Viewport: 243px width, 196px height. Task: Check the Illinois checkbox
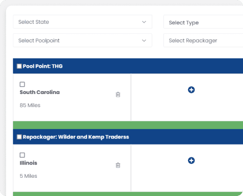tap(22, 155)
